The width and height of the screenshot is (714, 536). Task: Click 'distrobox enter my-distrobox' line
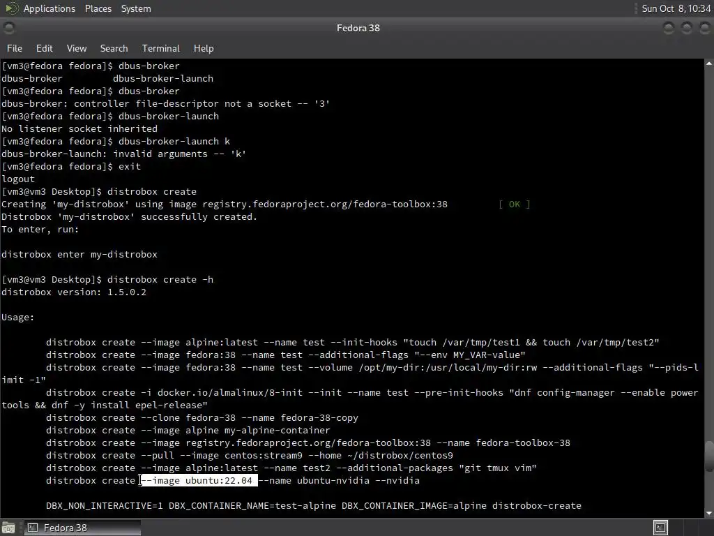click(79, 254)
